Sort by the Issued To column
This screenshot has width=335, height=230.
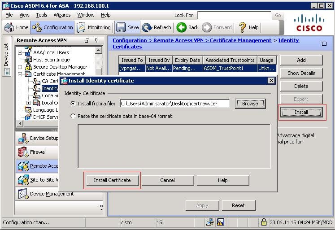click(132, 60)
